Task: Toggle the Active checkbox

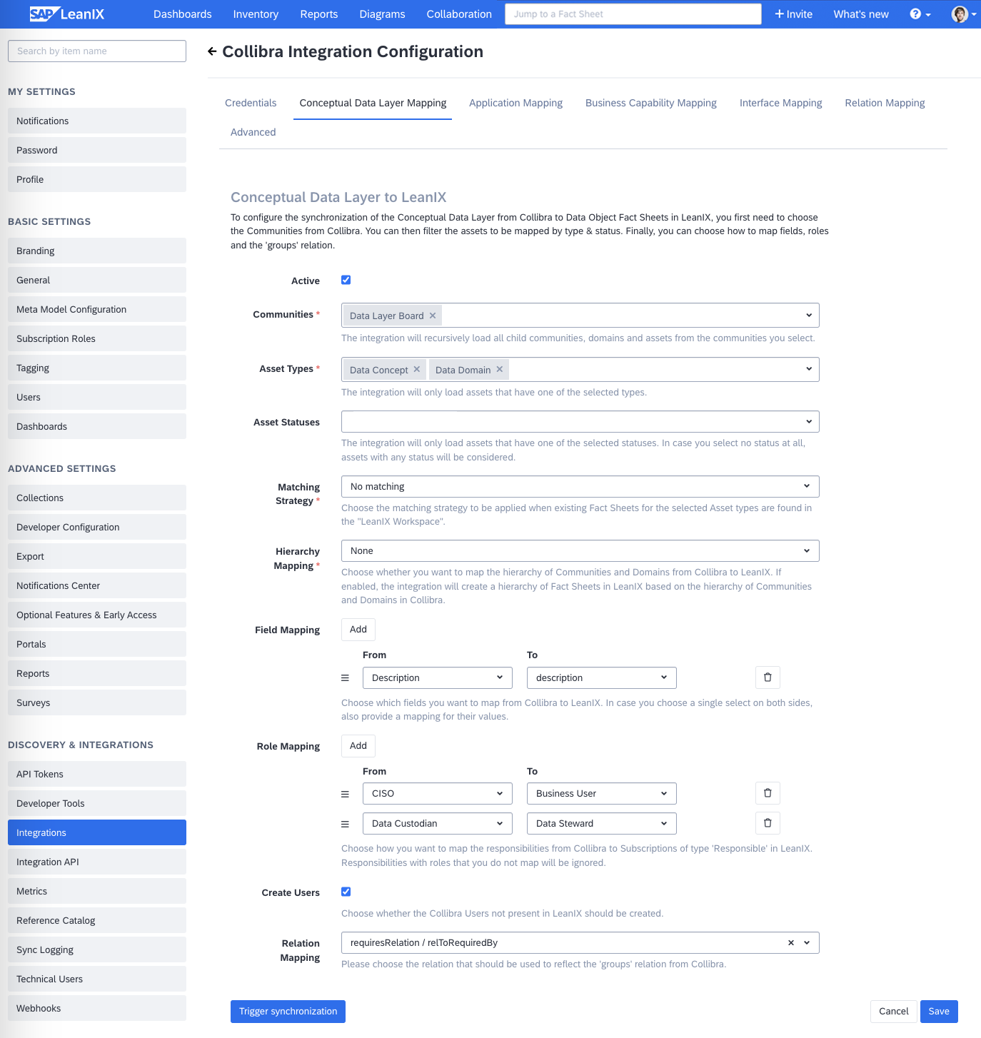Action: pos(346,280)
